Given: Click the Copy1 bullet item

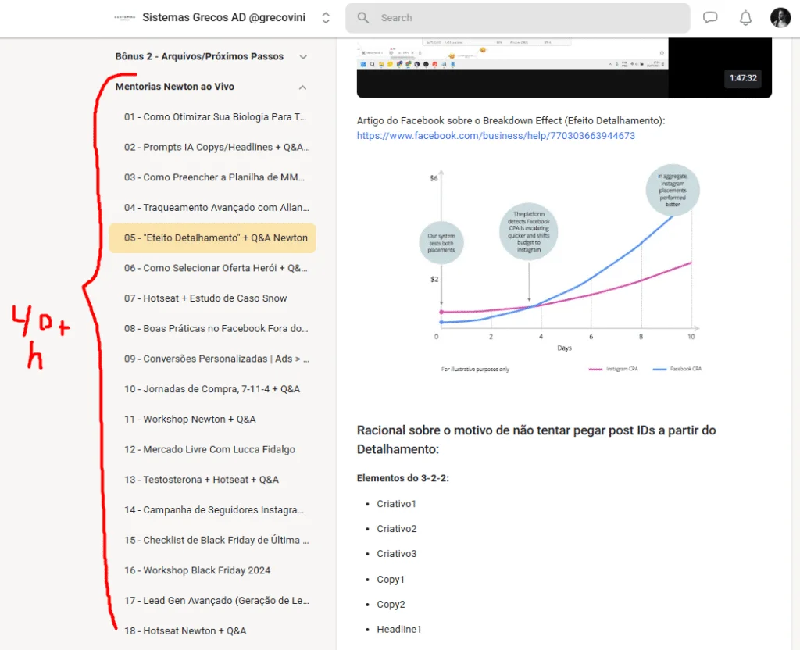Looking at the screenshot, I should click(x=391, y=580).
